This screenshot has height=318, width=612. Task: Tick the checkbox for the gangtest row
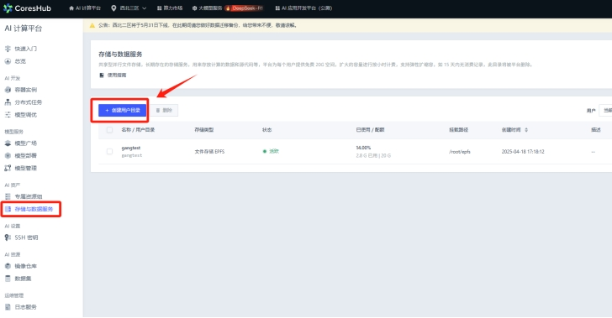(109, 151)
